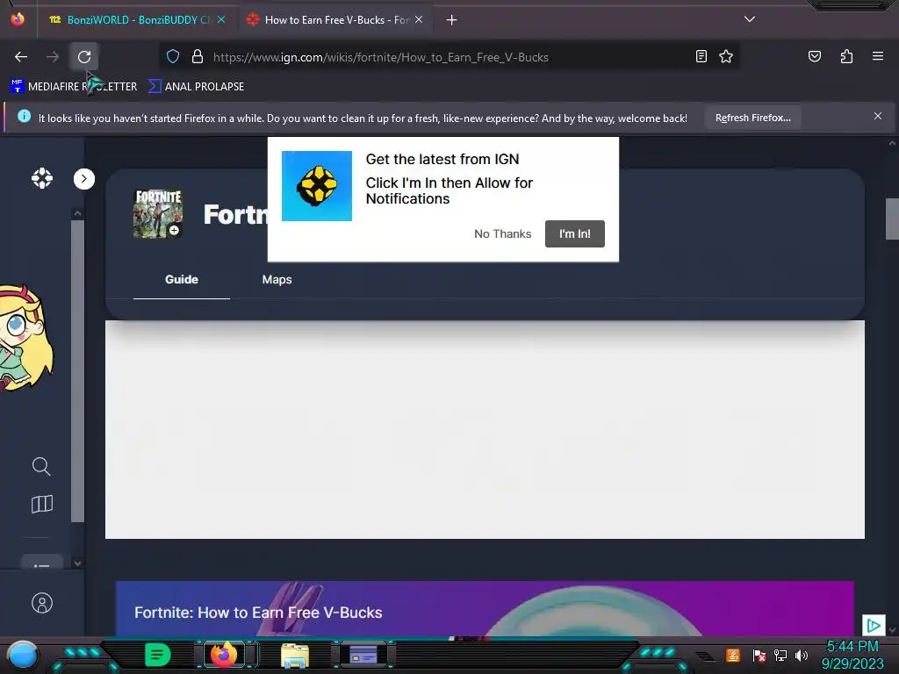
Task: Click the Fortnite: How to Earn Free V-Bucks banner
Action: (x=485, y=608)
